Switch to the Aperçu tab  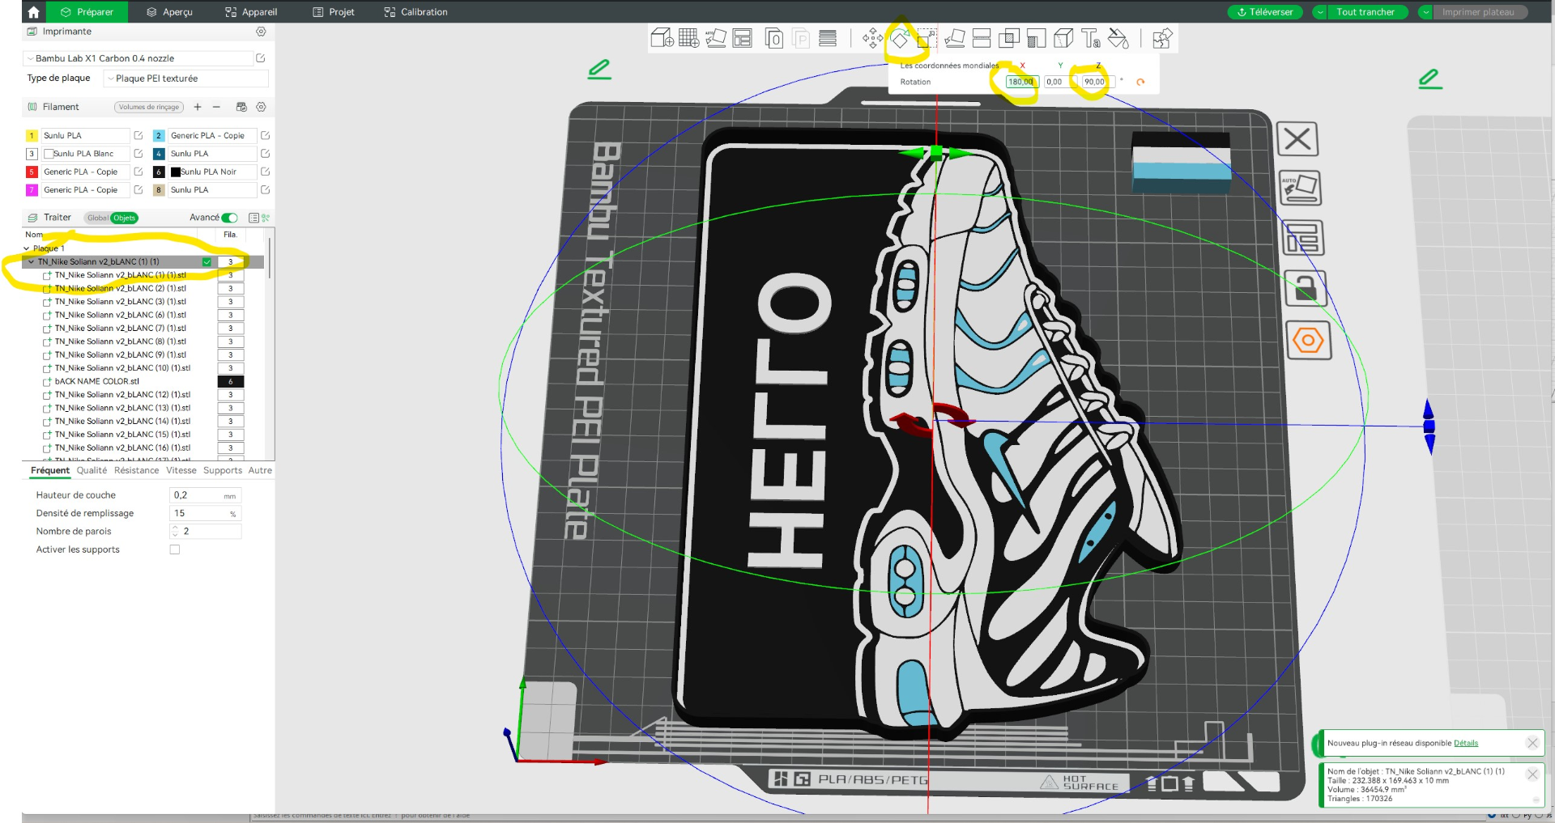click(x=169, y=12)
